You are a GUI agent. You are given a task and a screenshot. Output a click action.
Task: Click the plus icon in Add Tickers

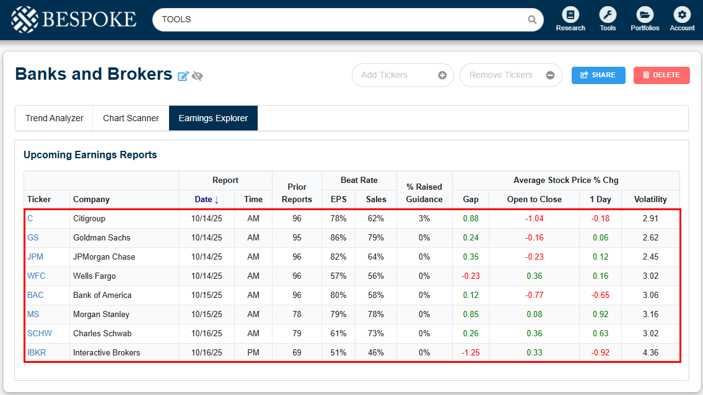[442, 75]
